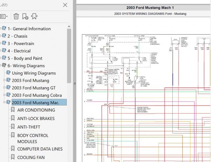Click the PCM power relay in the diagram

pyautogui.click(x=101, y=60)
